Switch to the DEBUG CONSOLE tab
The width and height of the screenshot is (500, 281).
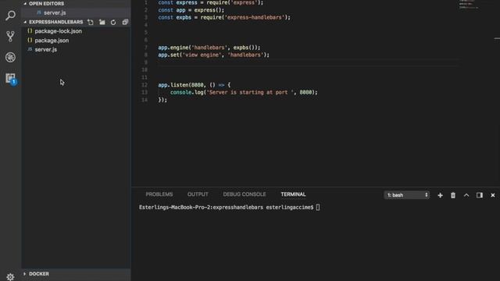245,194
